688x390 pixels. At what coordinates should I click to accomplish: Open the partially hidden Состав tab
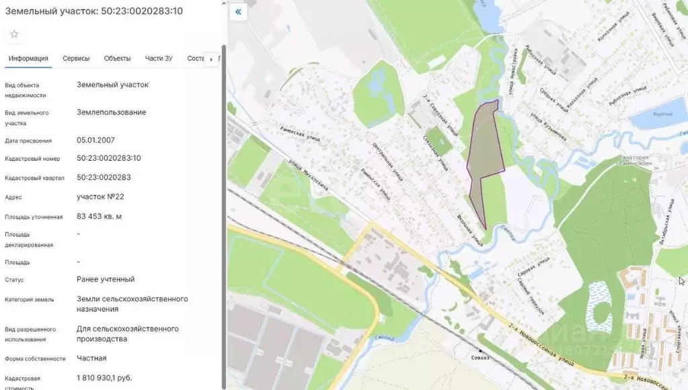(x=195, y=58)
